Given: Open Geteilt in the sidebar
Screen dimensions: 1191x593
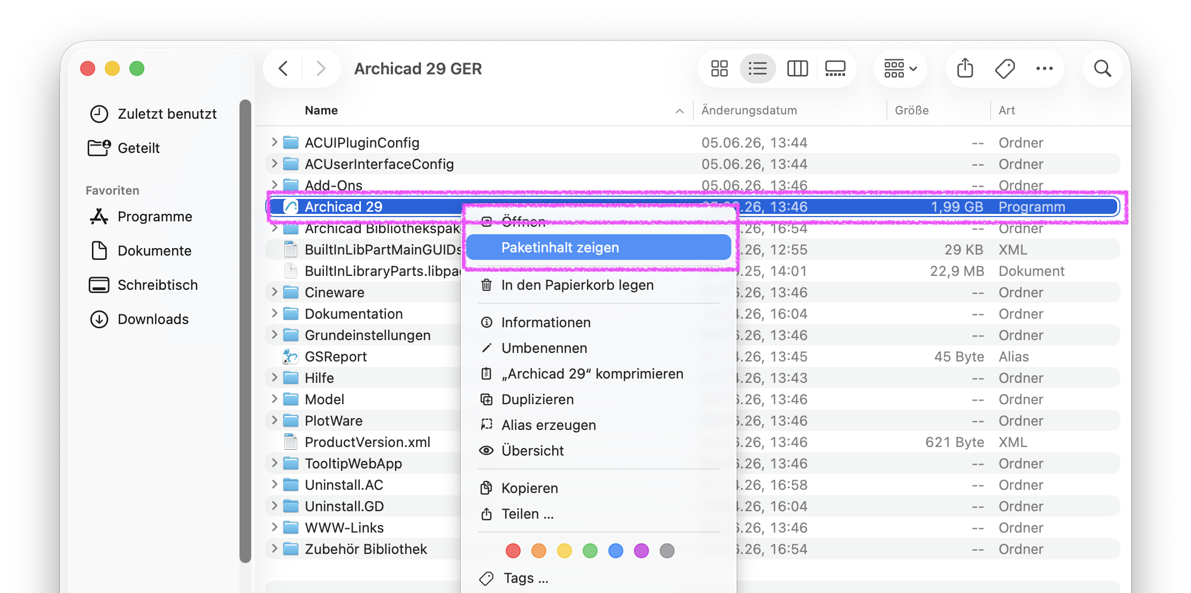Looking at the screenshot, I should click(124, 148).
